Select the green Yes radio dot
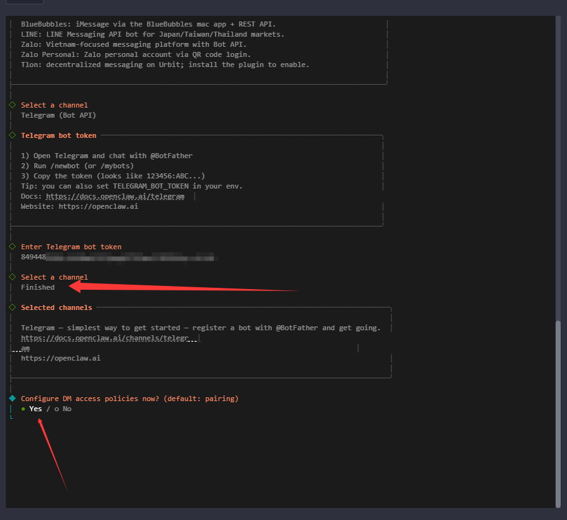Viewport: 567px width, 520px height. pyautogui.click(x=23, y=409)
